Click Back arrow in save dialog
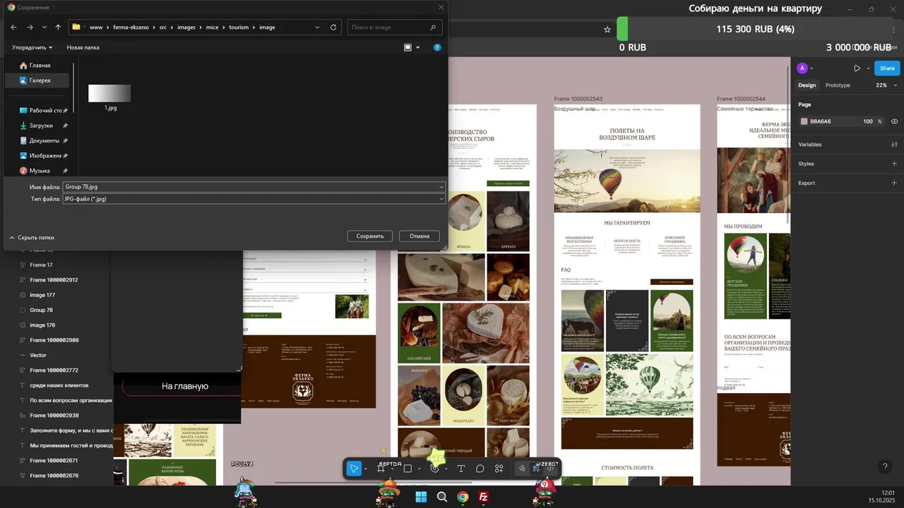The height and width of the screenshot is (508, 904). [14, 28]
